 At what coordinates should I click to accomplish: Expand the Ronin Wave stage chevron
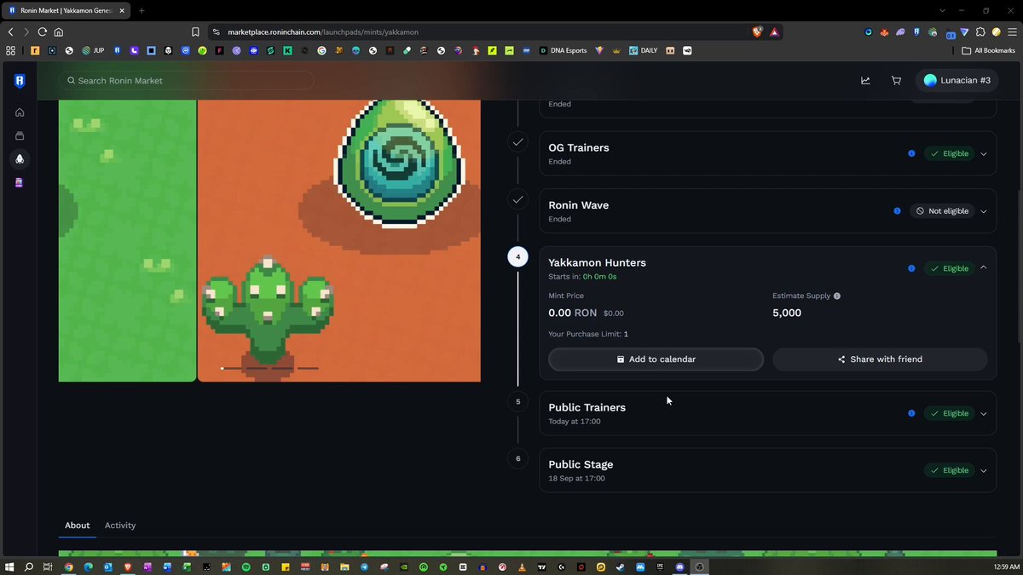click(983, 210)
